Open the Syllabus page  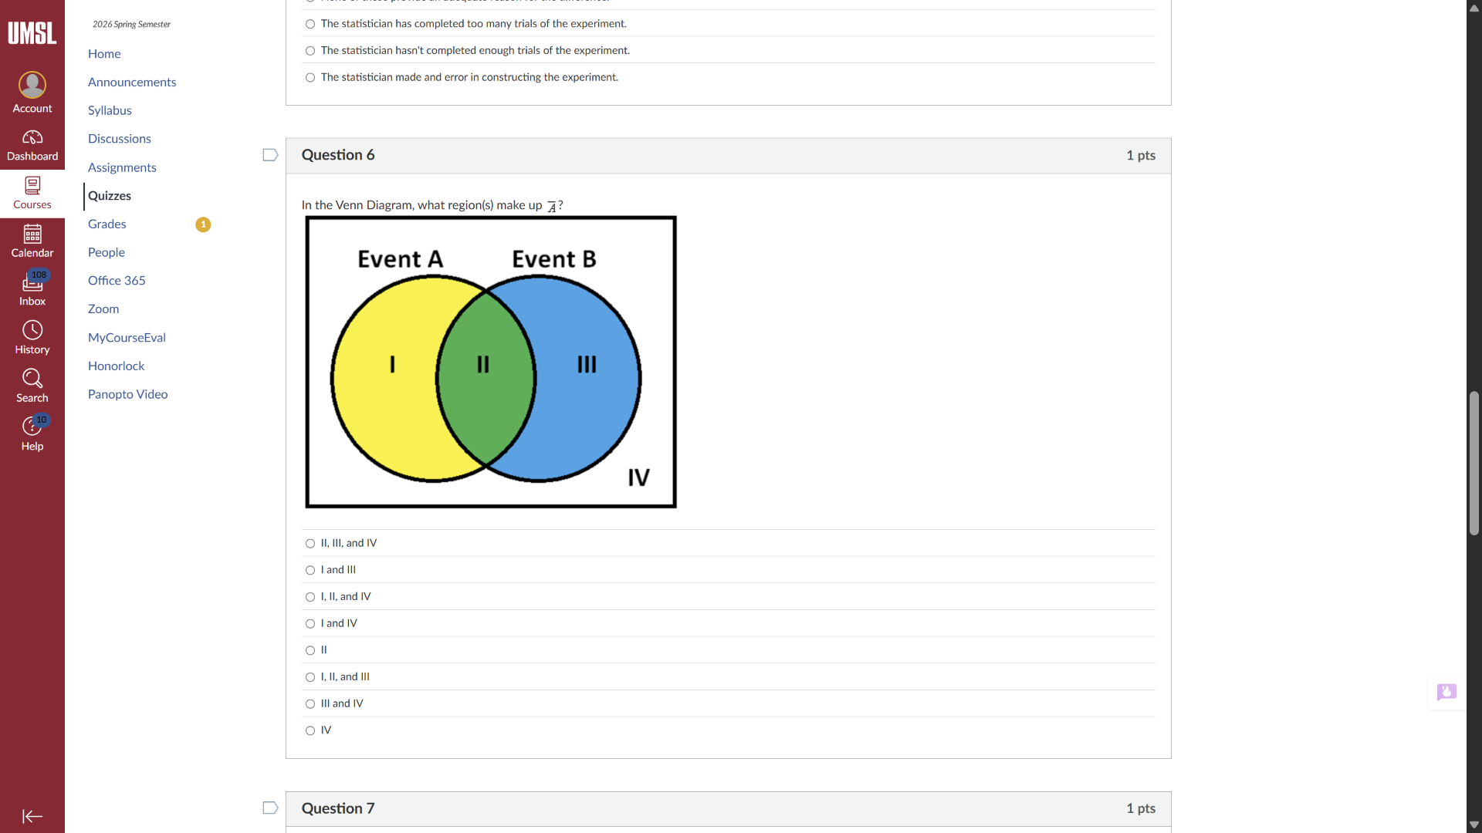tap(110, 110)
